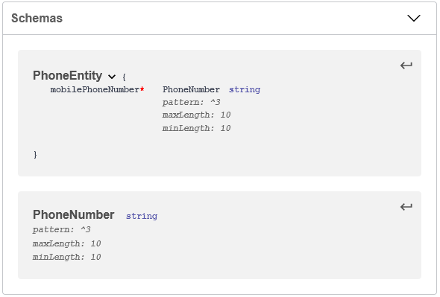This screenshot has width=440, height=297.
Task: Click the PhoneNumber model title
Action: pyautogui.click(x=74, y=214)
